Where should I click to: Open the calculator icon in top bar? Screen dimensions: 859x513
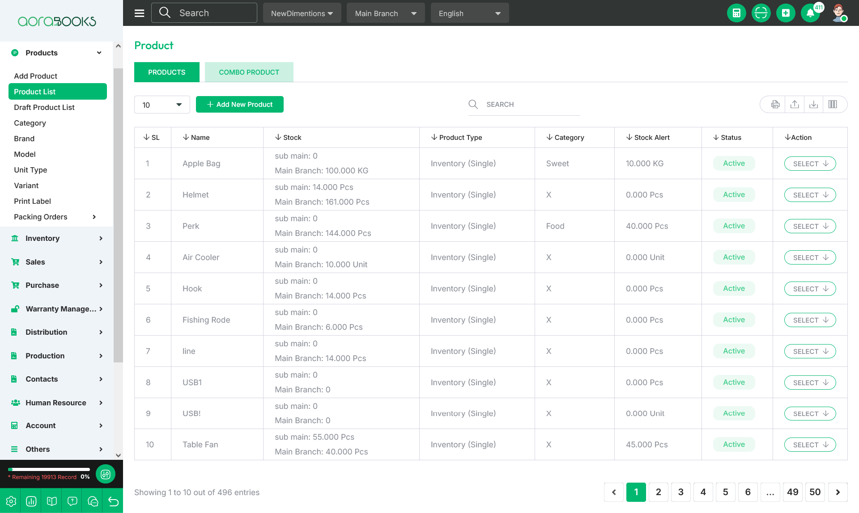736,13
